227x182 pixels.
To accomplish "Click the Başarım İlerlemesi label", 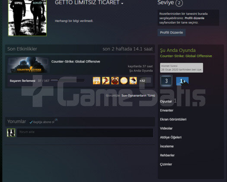I will (22, 81).
